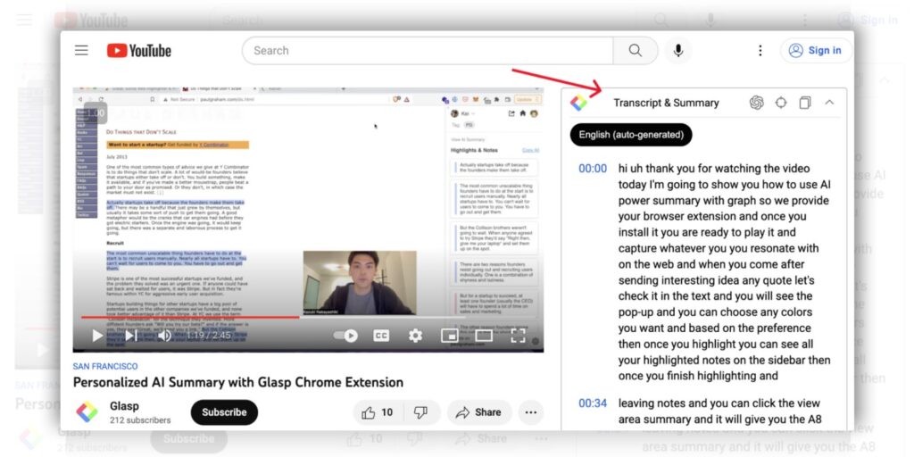Click the 212 subscribers text
The image size is (914, 457).
(x=140, y=420)
